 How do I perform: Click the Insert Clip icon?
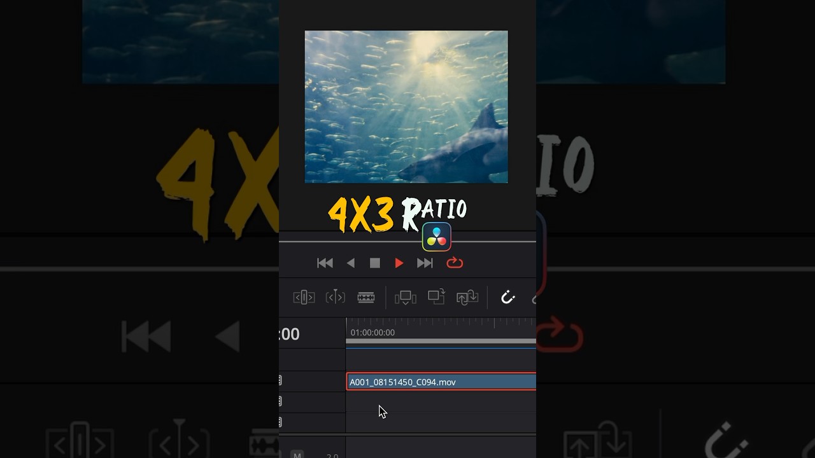pos(405,297)
